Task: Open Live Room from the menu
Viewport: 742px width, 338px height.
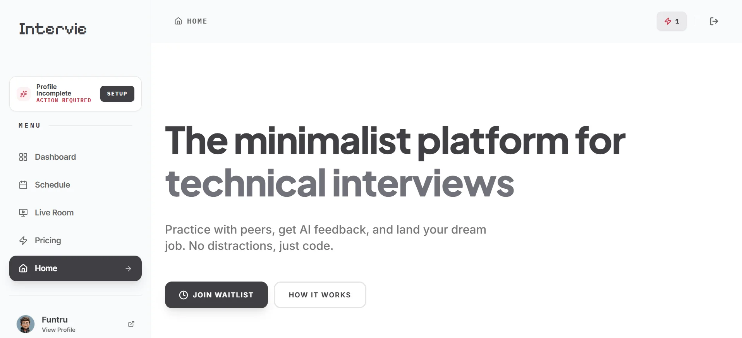Action: coord(54,212)
